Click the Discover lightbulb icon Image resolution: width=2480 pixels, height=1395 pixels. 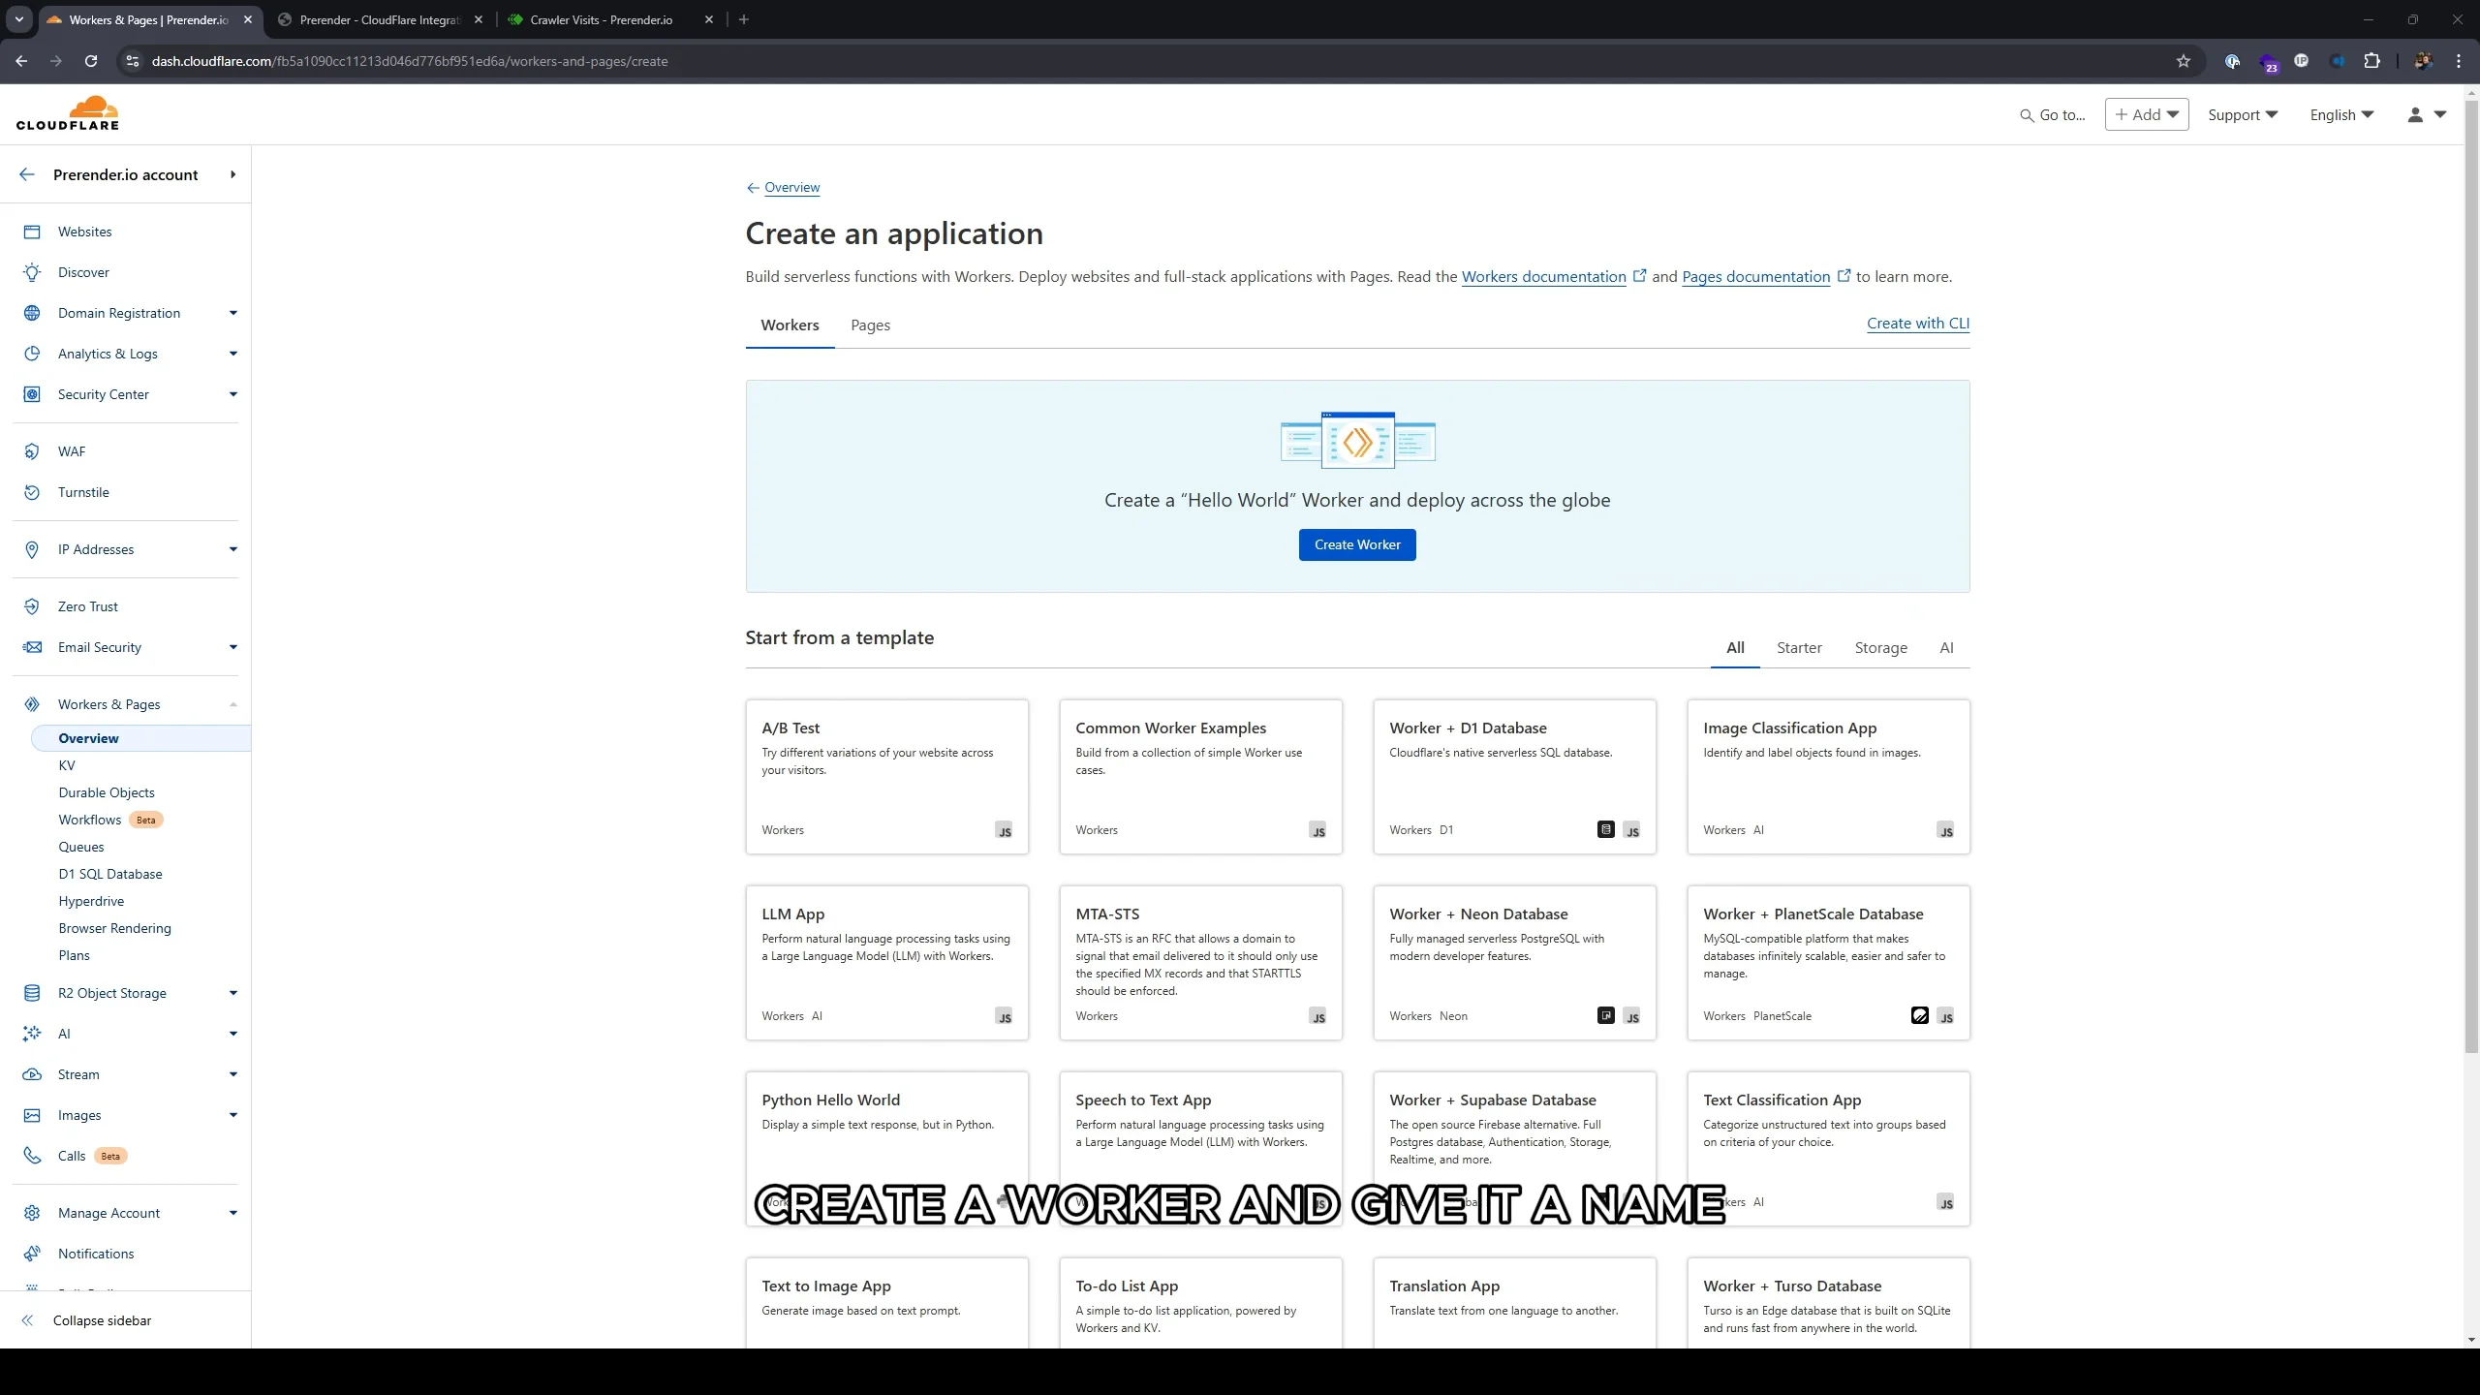pyautogui.click(x=32, y=272)
